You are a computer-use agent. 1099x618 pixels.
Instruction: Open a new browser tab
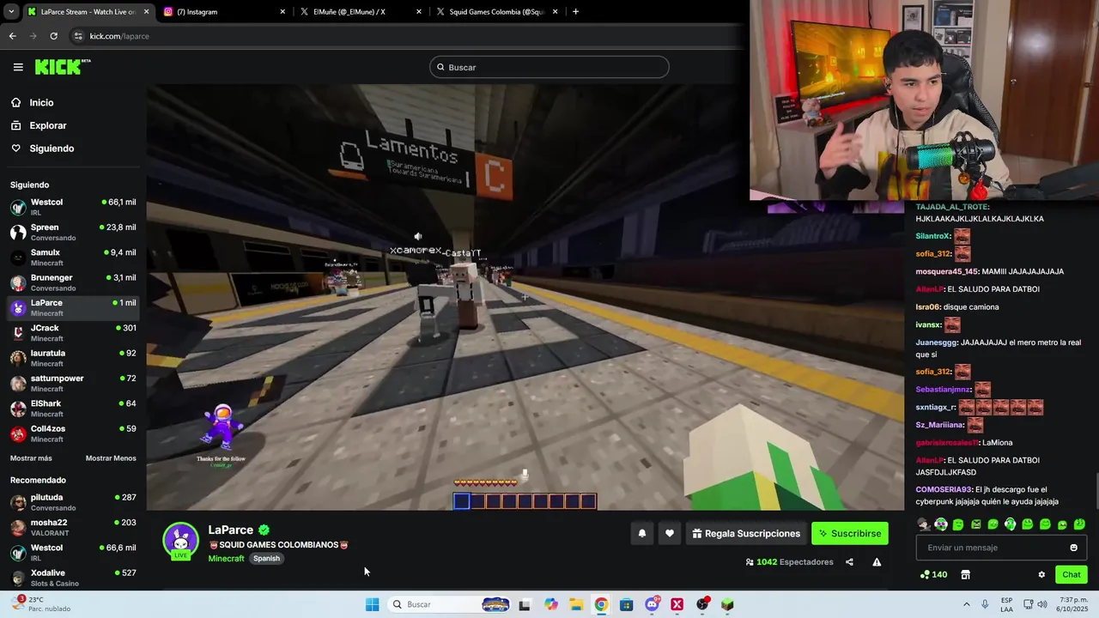tap(575, 12)
